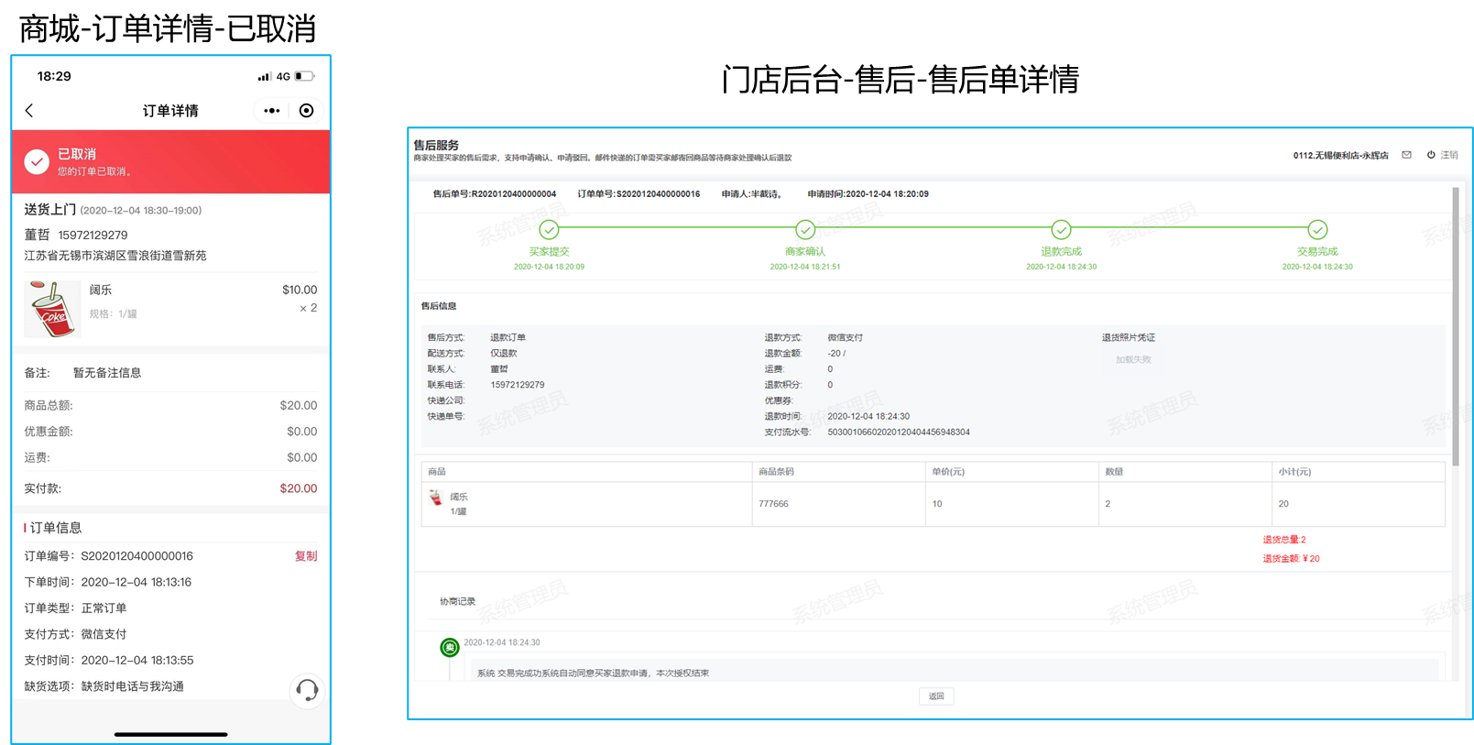This screenshot has height=745, width=1474.
Task: Click the backend page vertical scrollbar
Action: coord(1456,327)
